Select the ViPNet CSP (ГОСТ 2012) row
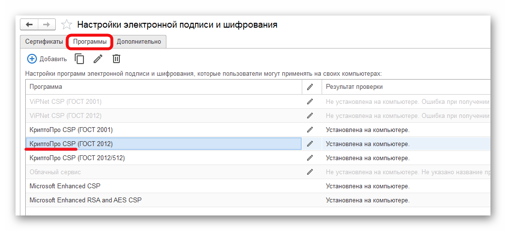This screenshot has width=506, height=231. [258, 115]
